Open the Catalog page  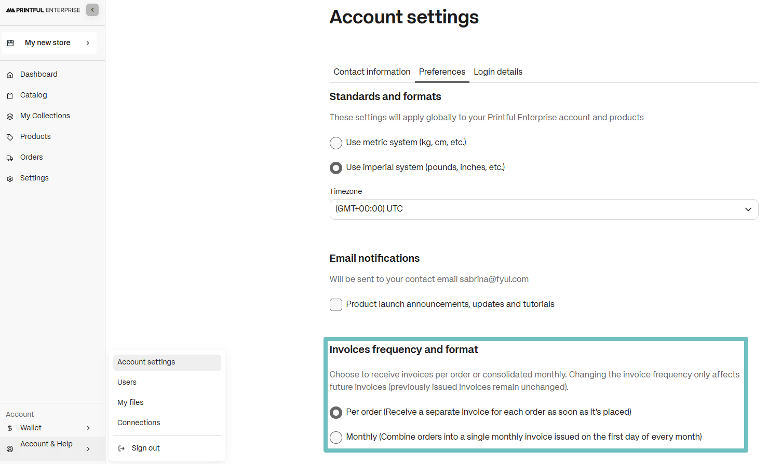click(34, 95)
